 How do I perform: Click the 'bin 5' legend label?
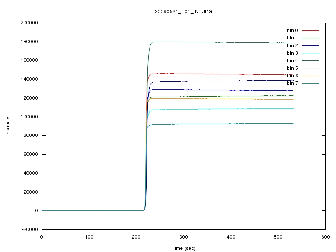tap(292, 68)
